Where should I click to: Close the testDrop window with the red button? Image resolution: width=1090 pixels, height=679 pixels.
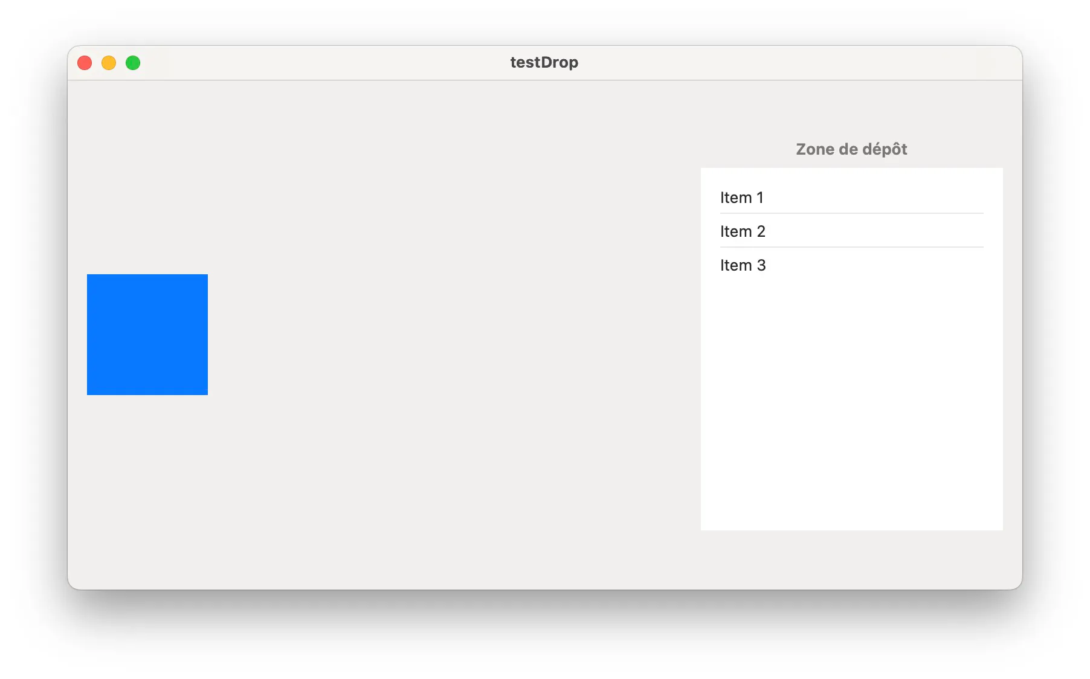point(85,63)
